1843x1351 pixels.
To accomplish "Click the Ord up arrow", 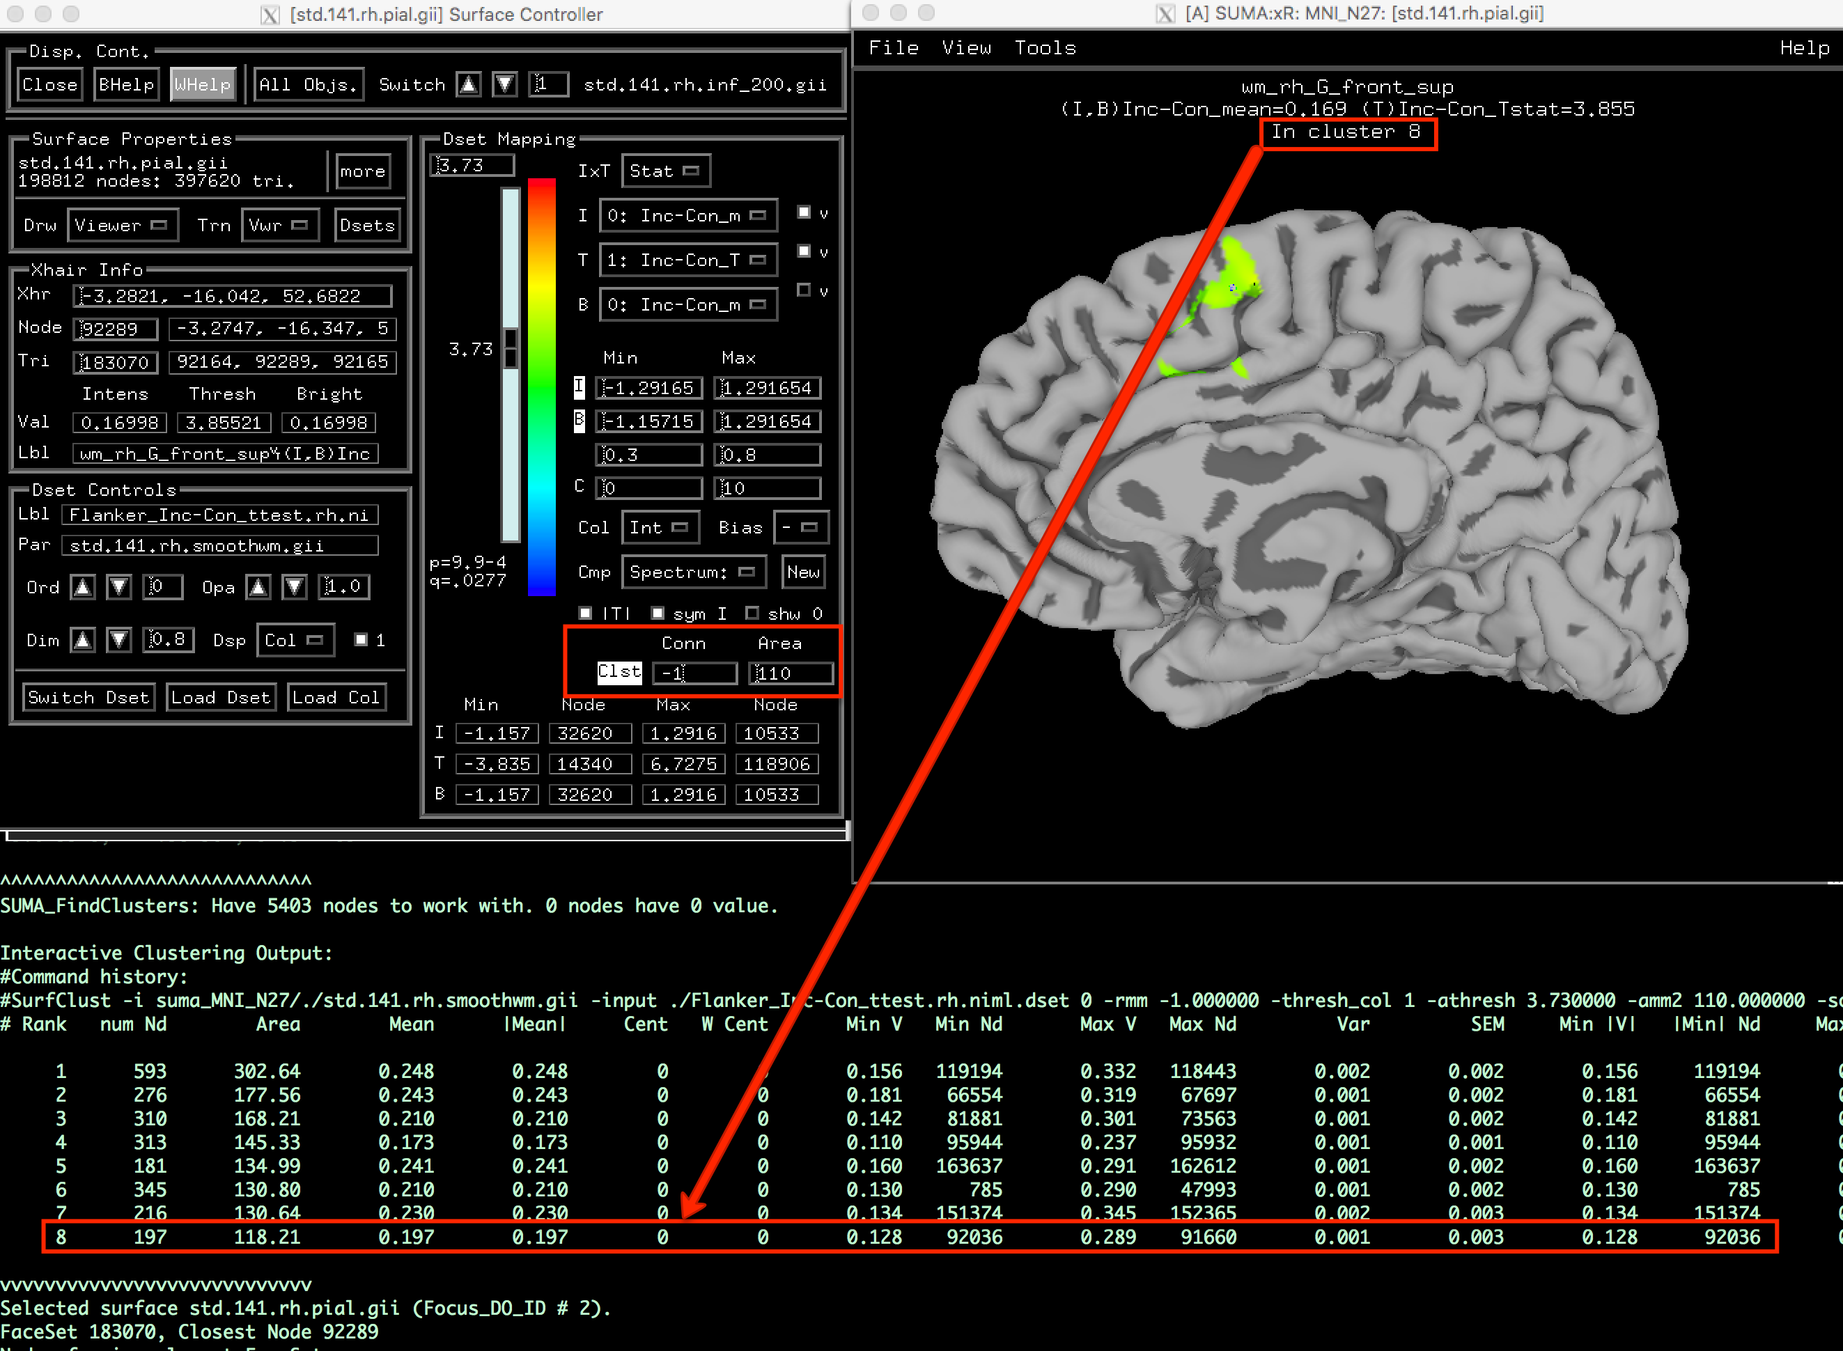I will click(83, 587).
